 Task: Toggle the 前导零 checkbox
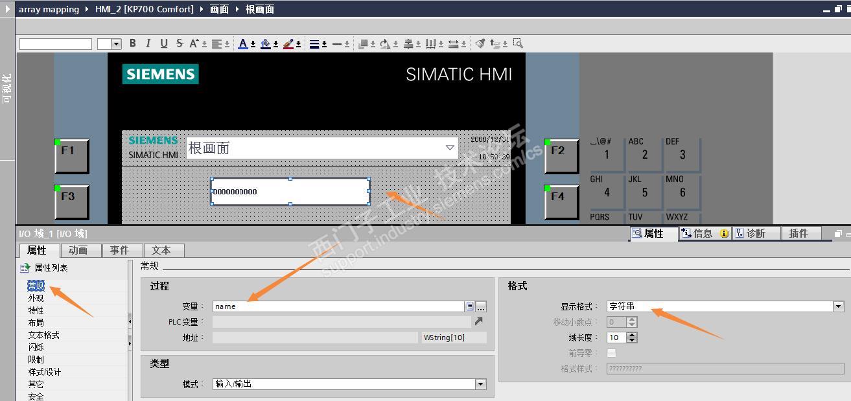click(611, 353)
